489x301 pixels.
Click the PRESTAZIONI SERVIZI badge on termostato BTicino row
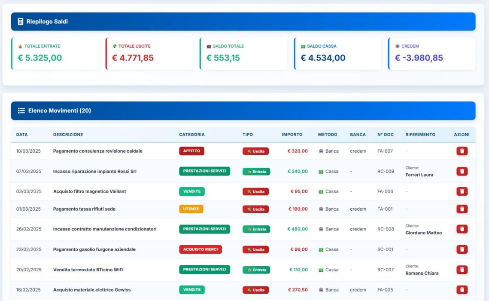point(205,270)
